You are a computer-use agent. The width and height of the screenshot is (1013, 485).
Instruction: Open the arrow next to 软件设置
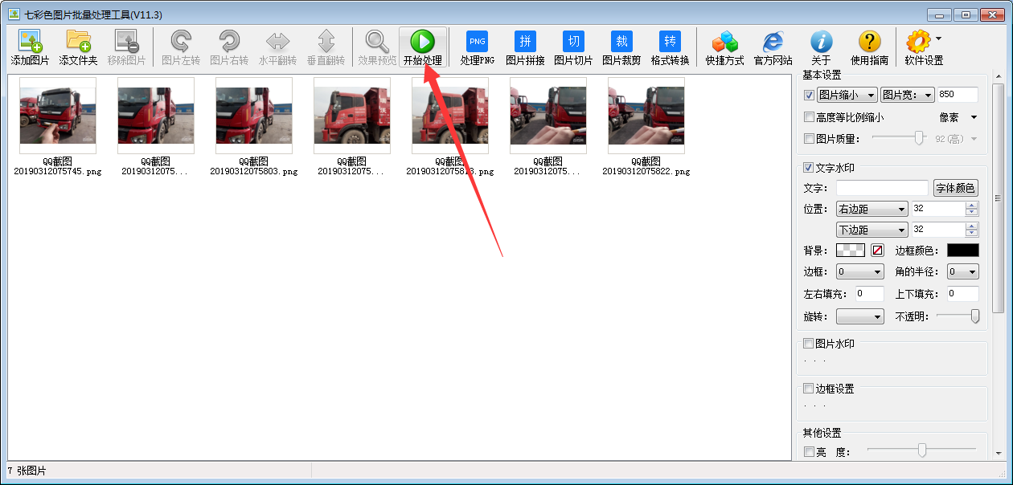938,38
